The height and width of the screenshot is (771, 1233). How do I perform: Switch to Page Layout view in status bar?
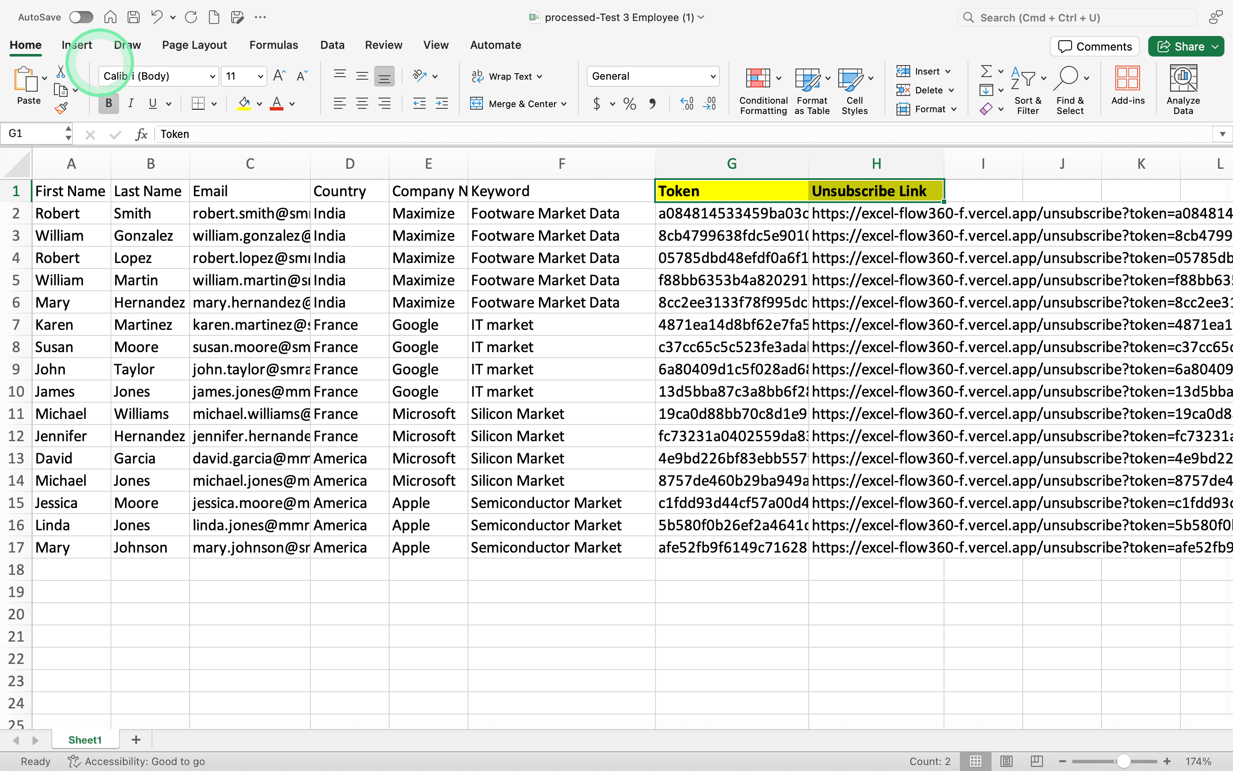(x=1006, y=761)
